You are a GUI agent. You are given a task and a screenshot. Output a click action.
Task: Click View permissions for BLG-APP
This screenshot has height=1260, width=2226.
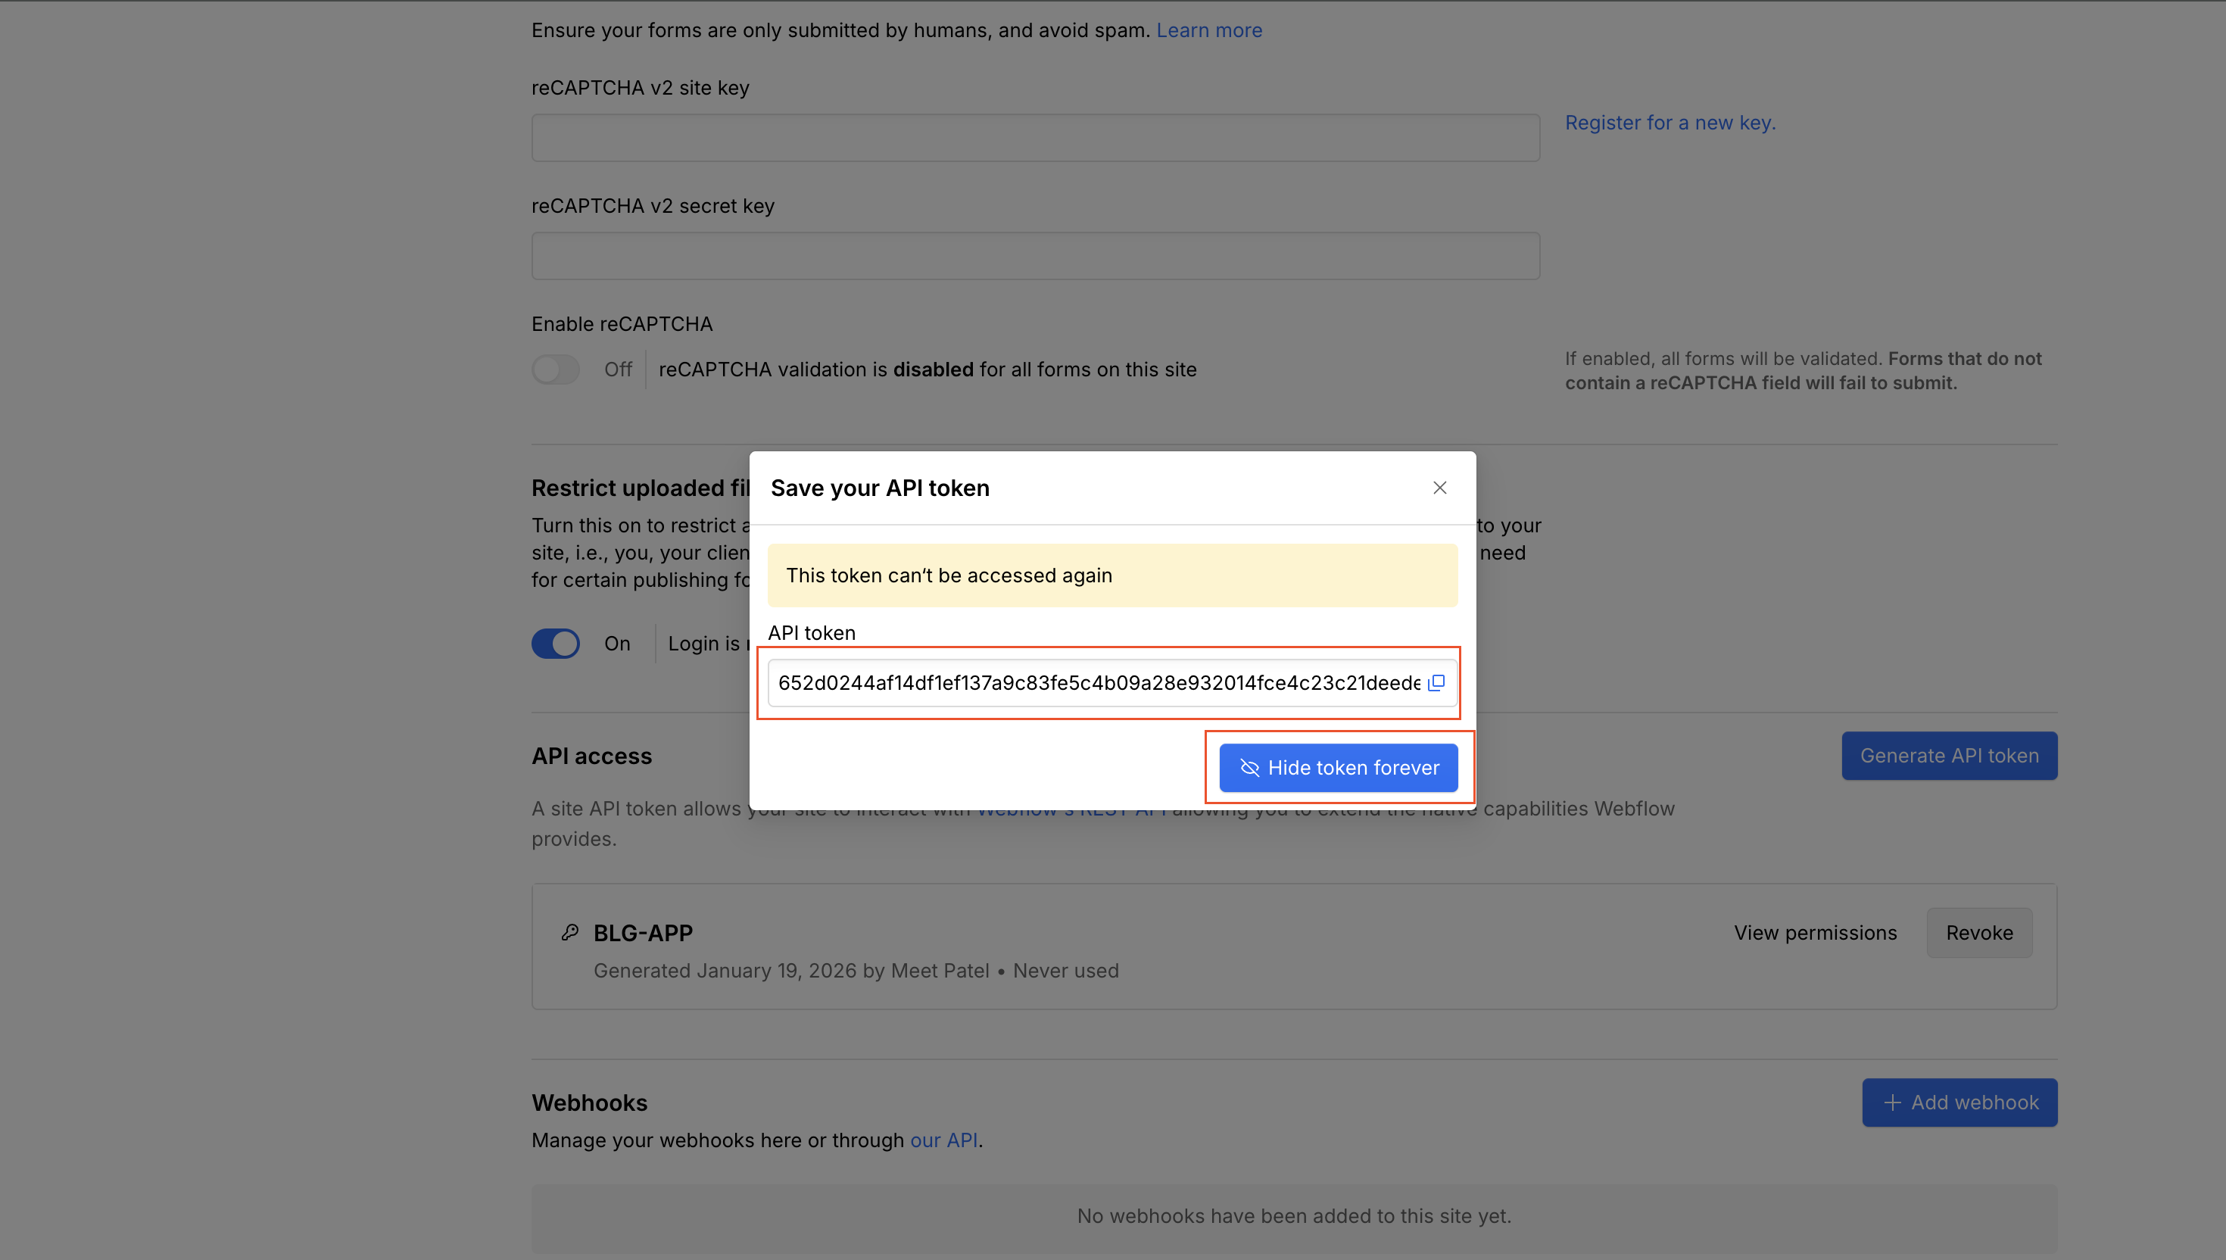coord(1815,932)
